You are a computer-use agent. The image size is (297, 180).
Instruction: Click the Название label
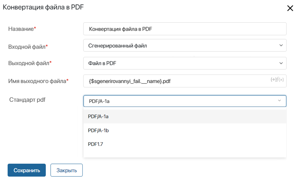(x=22, y=29)
